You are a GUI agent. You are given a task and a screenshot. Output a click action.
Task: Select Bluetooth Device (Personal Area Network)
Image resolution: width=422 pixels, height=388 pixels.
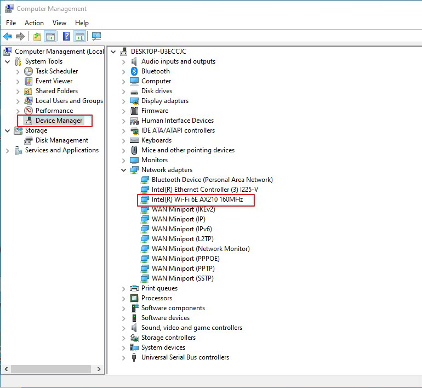212,180
